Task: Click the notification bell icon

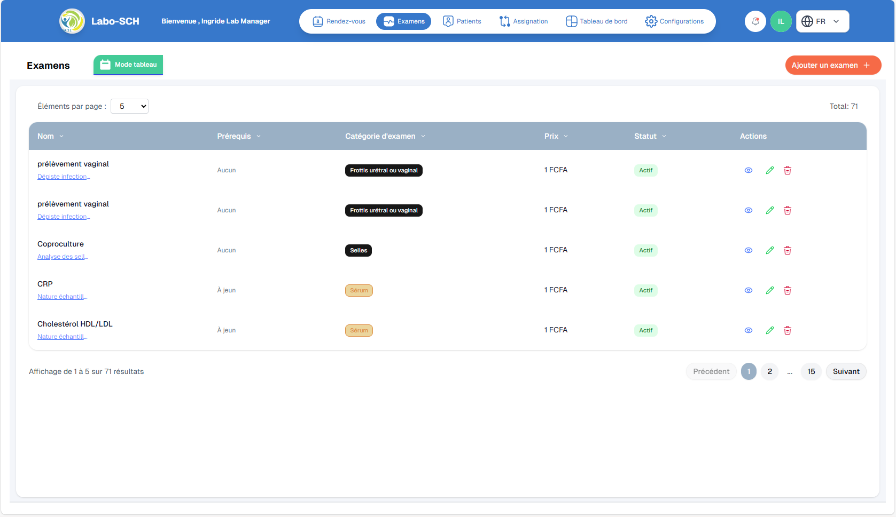Action: 755,21
